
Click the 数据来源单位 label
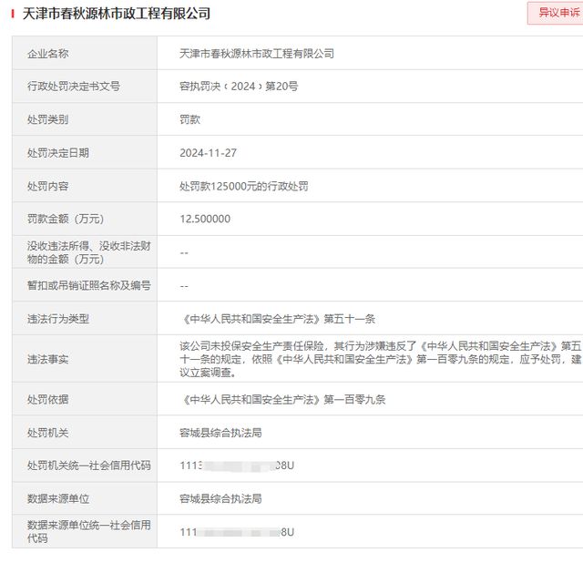pyautogui.click(x=58, y=498)
